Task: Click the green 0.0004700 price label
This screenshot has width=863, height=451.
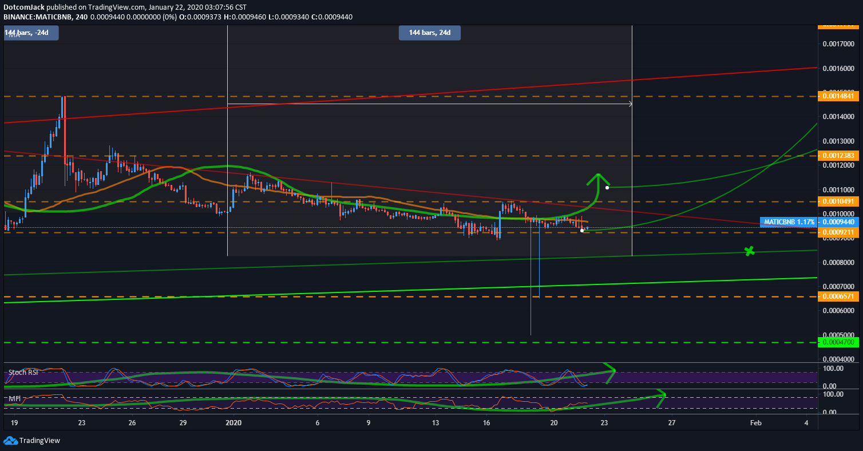Action: click(x=838, y=342)
